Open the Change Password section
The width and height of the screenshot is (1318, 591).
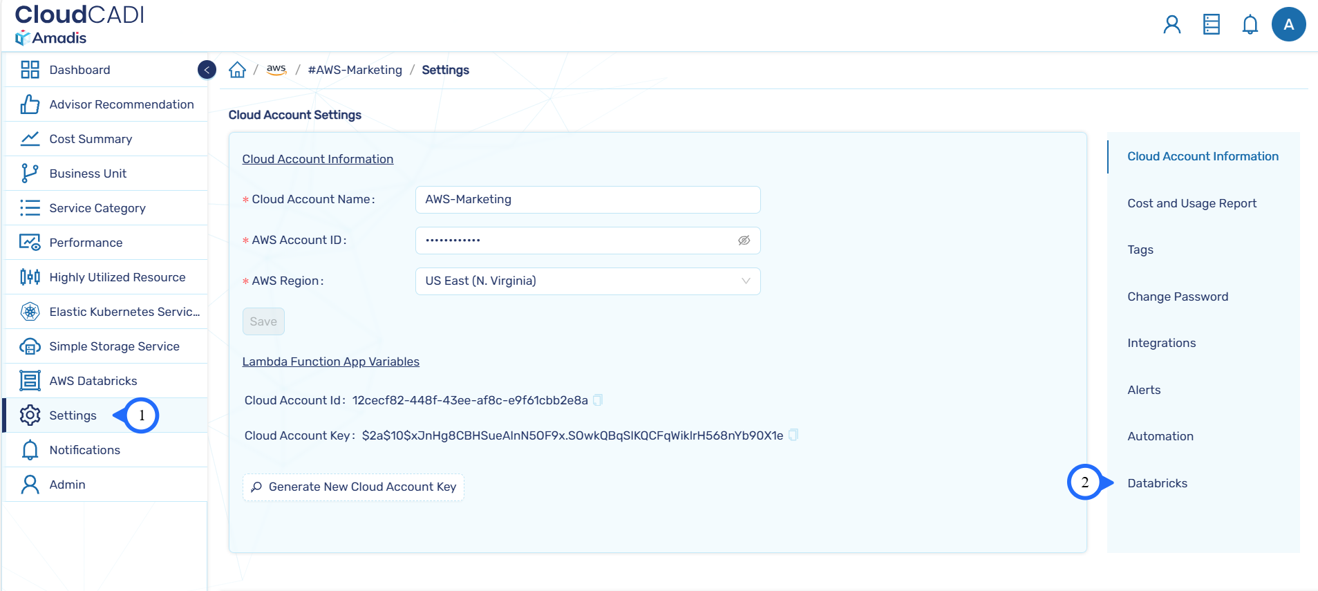[1178, 297]
